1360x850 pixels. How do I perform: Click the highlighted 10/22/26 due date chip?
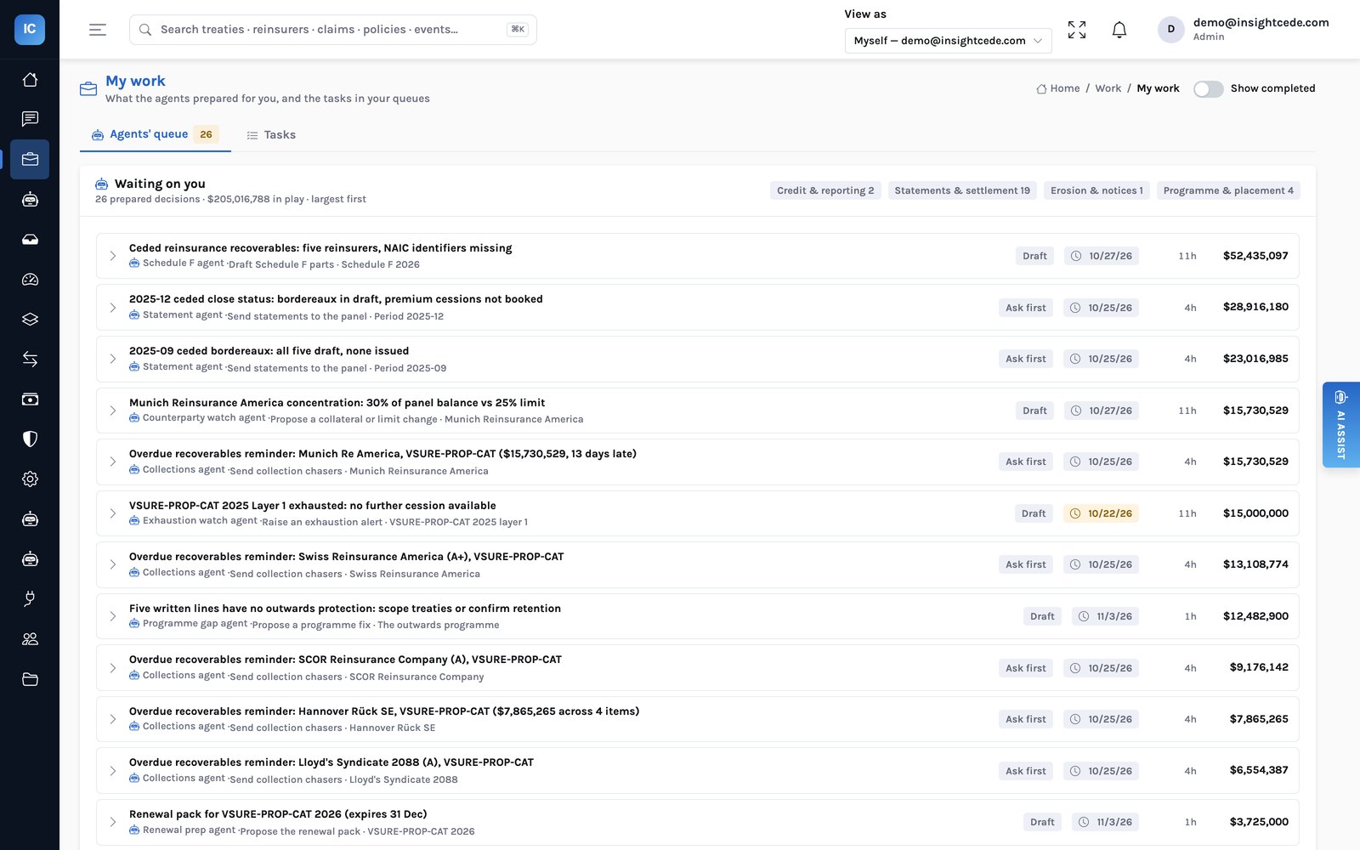[x=1101, y=513]
